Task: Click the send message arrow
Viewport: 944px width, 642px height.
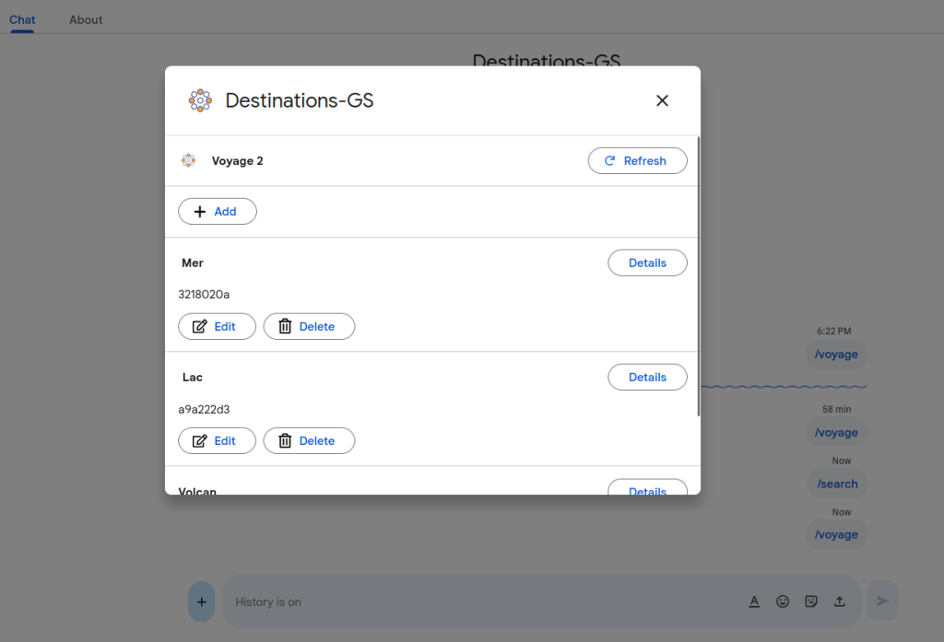Action: (882, 601)
